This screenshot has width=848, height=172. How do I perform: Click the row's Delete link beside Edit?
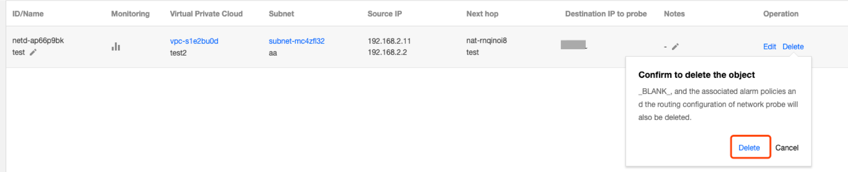click(x=793, y=47)
